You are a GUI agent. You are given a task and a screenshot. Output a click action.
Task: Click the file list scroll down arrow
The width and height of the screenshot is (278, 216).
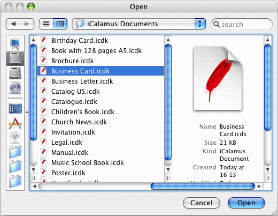tap(168, 169)
